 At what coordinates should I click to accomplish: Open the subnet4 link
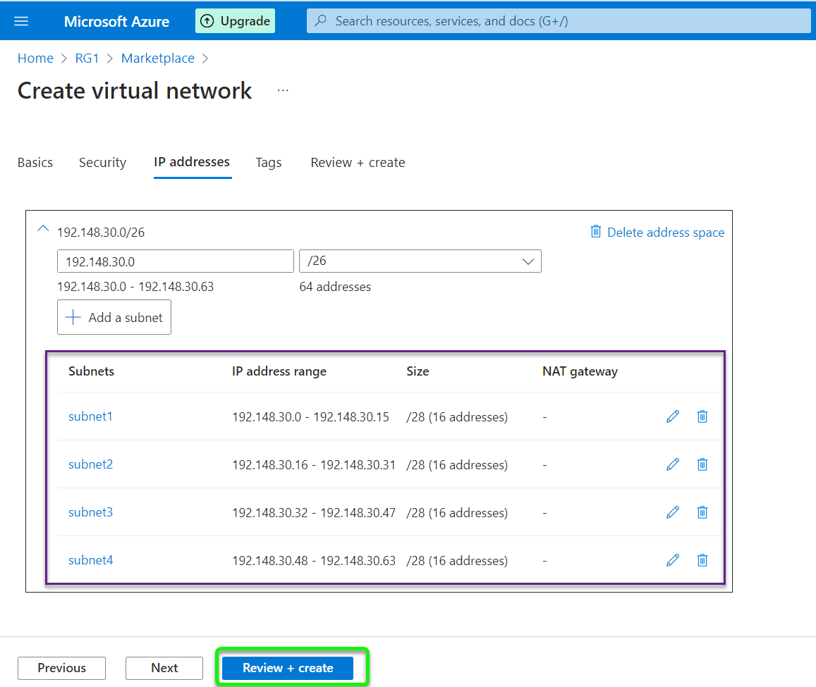click(90, 560)
